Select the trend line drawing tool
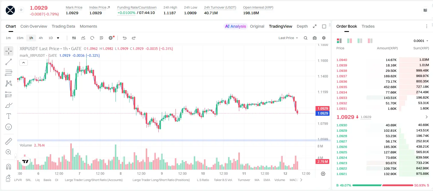The height and width of the screenshot is (191, 433). click(x=9, y=62)
